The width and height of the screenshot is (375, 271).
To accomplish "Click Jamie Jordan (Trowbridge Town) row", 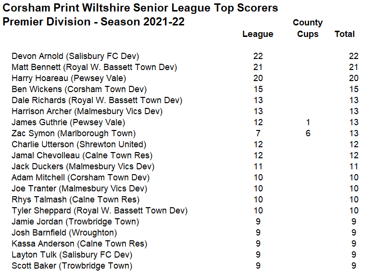I will [x=185, y=222].
